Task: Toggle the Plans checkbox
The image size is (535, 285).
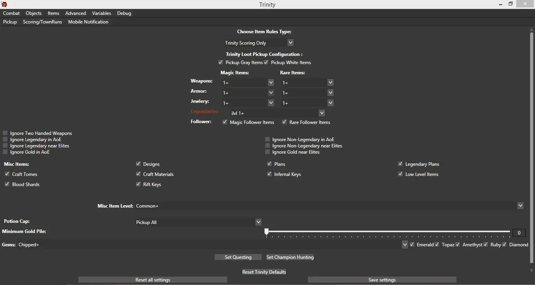Action: 269,164
